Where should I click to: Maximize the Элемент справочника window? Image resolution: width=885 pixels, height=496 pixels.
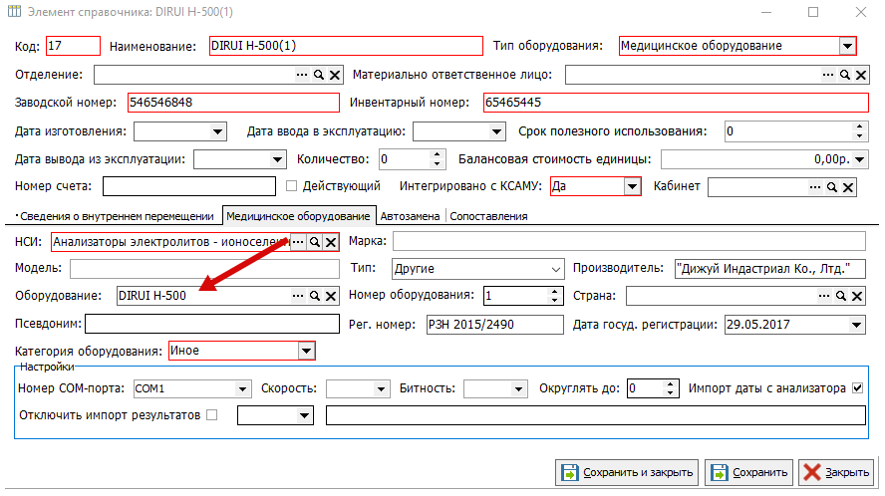tap(813, 12)
